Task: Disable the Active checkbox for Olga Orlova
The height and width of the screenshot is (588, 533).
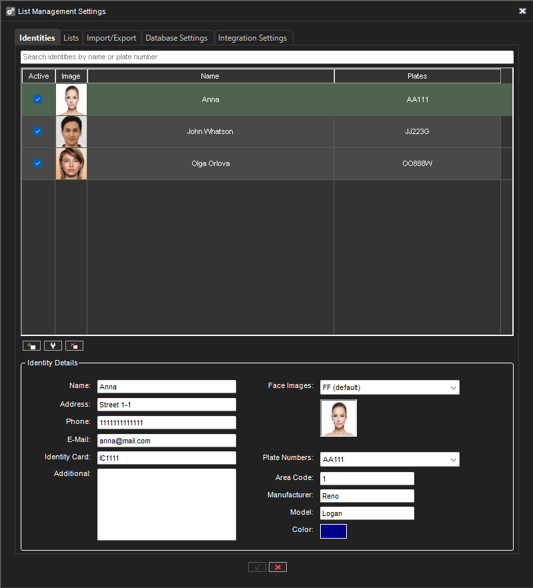Action: tap(38, 163)
